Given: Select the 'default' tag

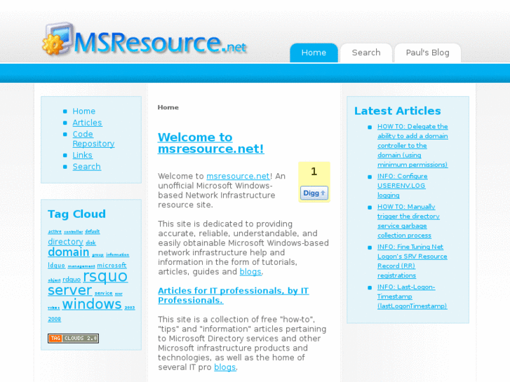Looking at the screenshot, I should tap(93, 231).
